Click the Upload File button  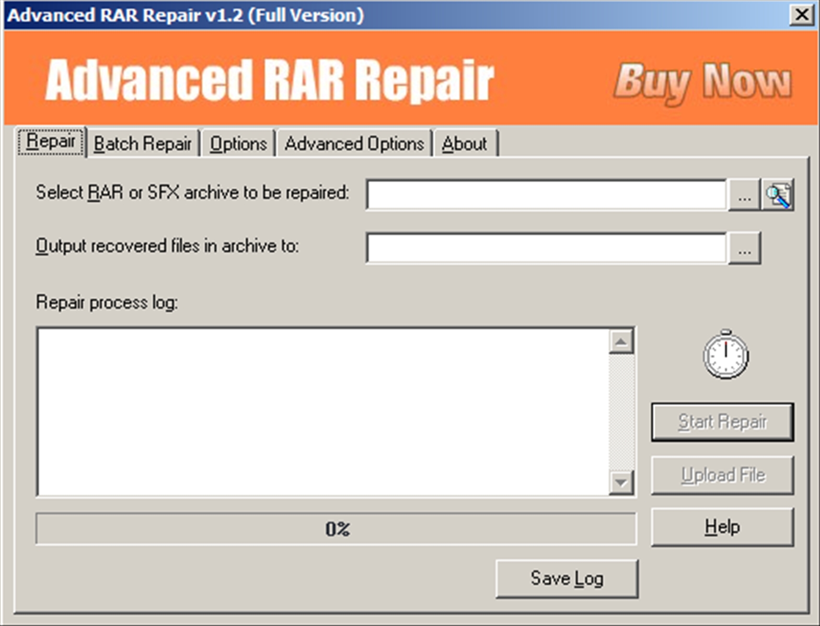pos(722,475)
